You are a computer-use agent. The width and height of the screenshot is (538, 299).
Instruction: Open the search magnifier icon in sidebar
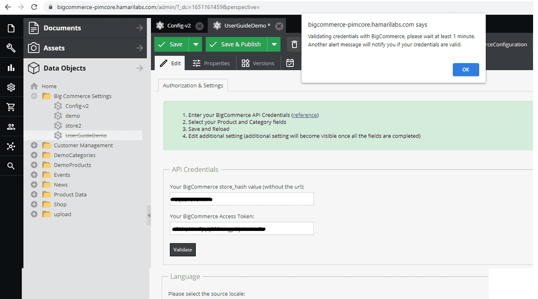click(11, 166)
